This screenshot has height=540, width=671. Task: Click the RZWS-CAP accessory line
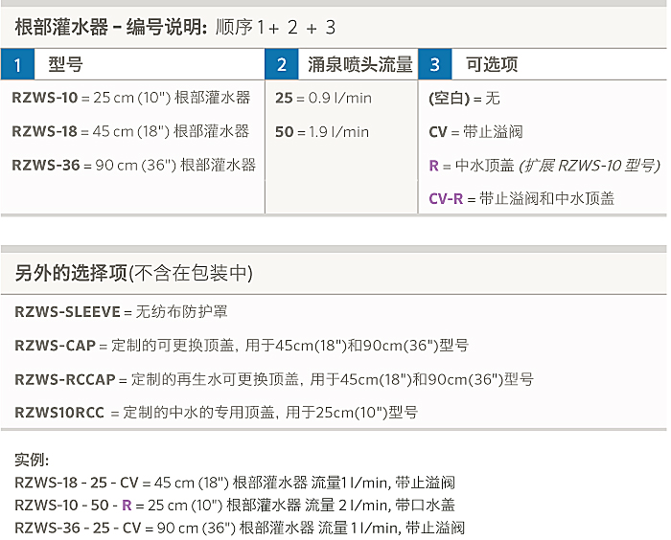(x=241, y=346)
